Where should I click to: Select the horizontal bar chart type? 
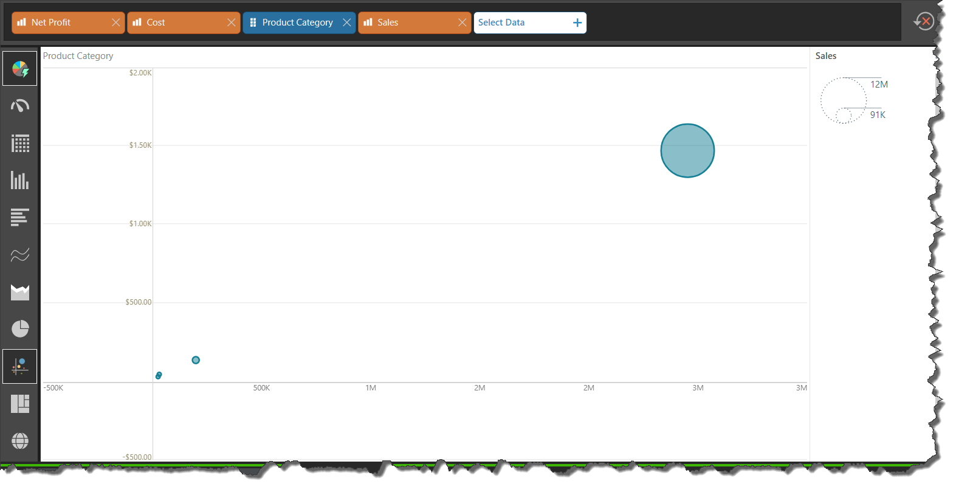coord(20,218)
